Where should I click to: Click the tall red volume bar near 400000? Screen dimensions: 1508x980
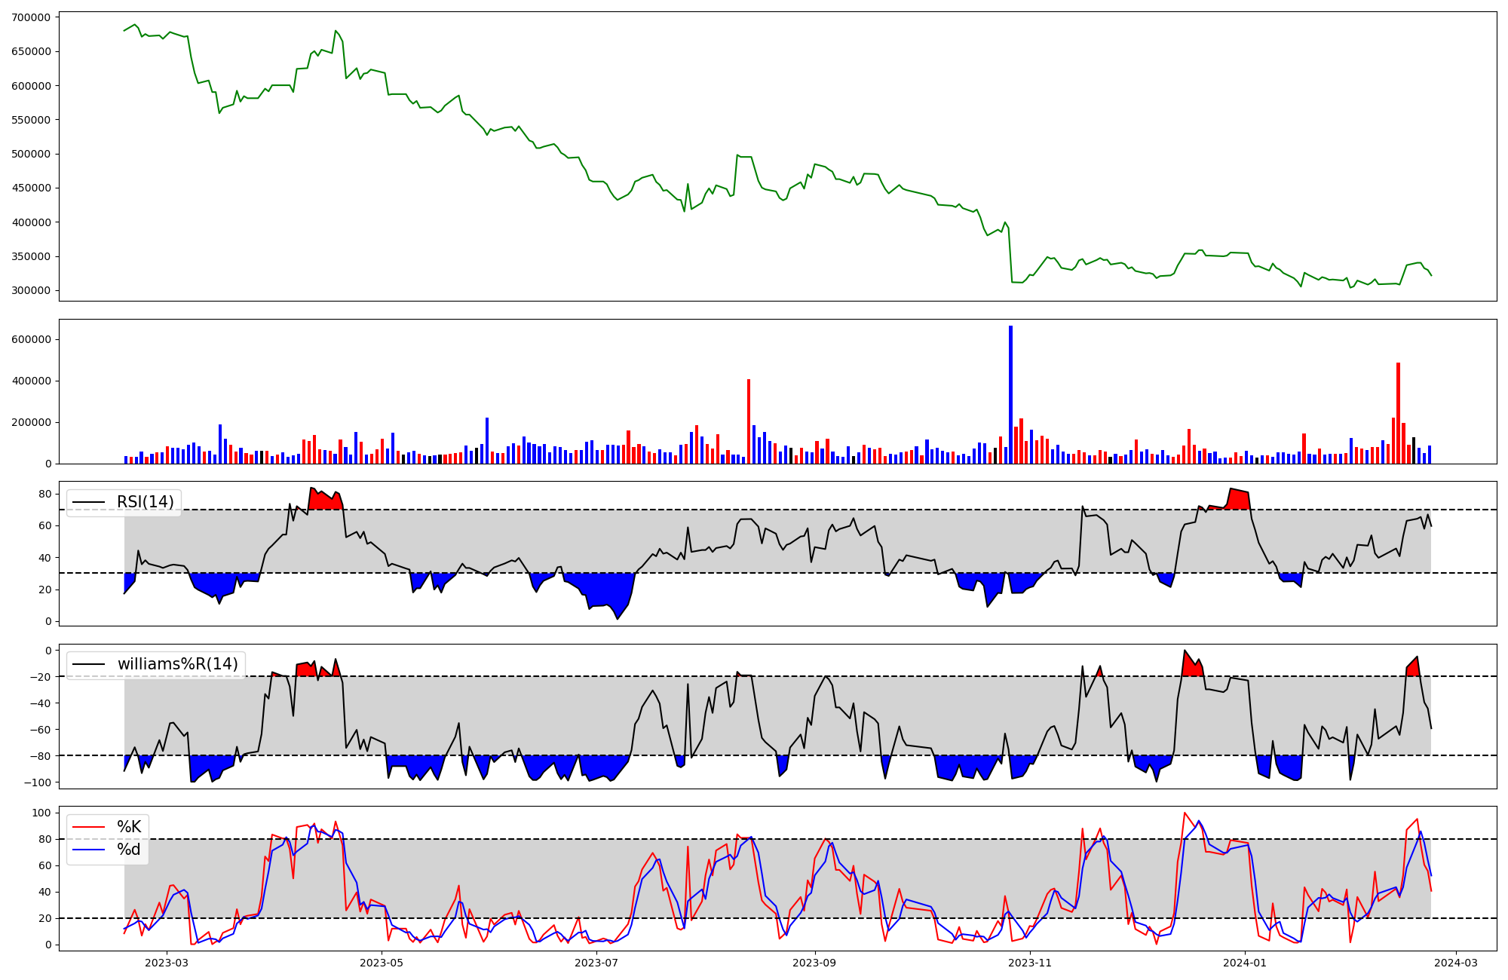coord(749,421)
